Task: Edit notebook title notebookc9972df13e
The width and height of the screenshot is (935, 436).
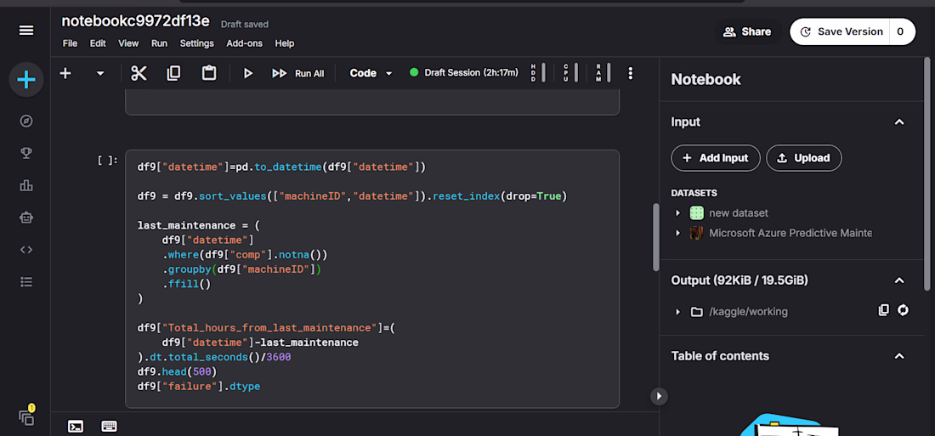Action: (x=135, y=21)
